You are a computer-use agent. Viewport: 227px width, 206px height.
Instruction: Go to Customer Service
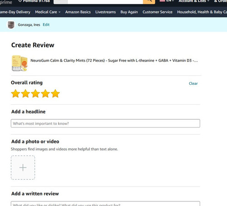click(158, 12)
